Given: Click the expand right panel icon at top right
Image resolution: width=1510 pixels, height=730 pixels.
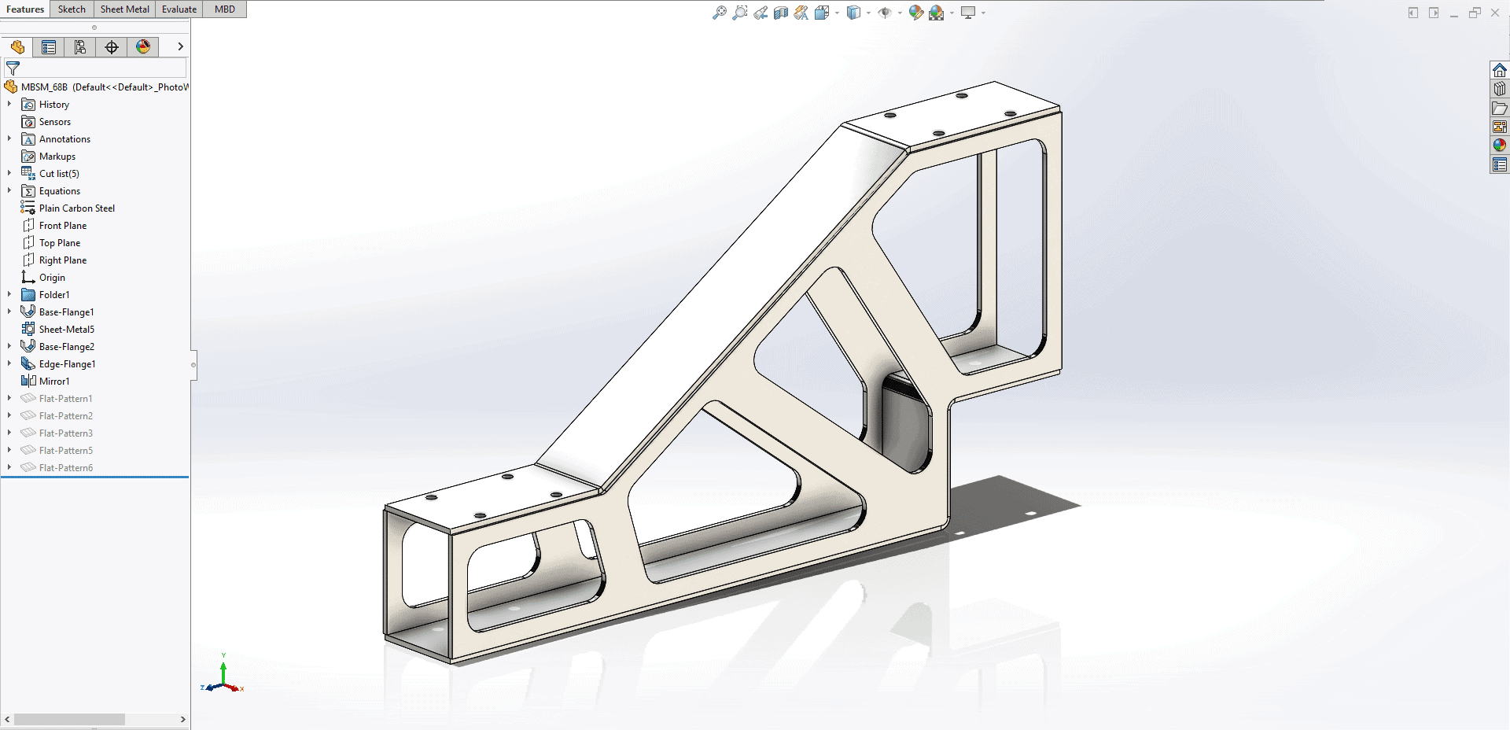Looking at the screenshot, I should (1434, 13).
